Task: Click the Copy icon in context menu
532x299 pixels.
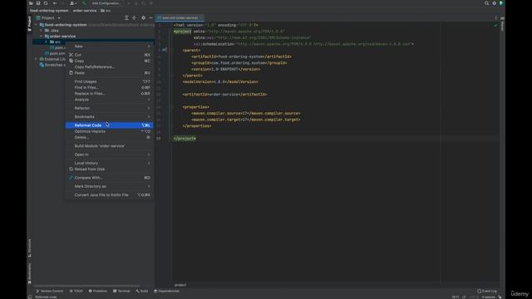Action: coord(71,61)
